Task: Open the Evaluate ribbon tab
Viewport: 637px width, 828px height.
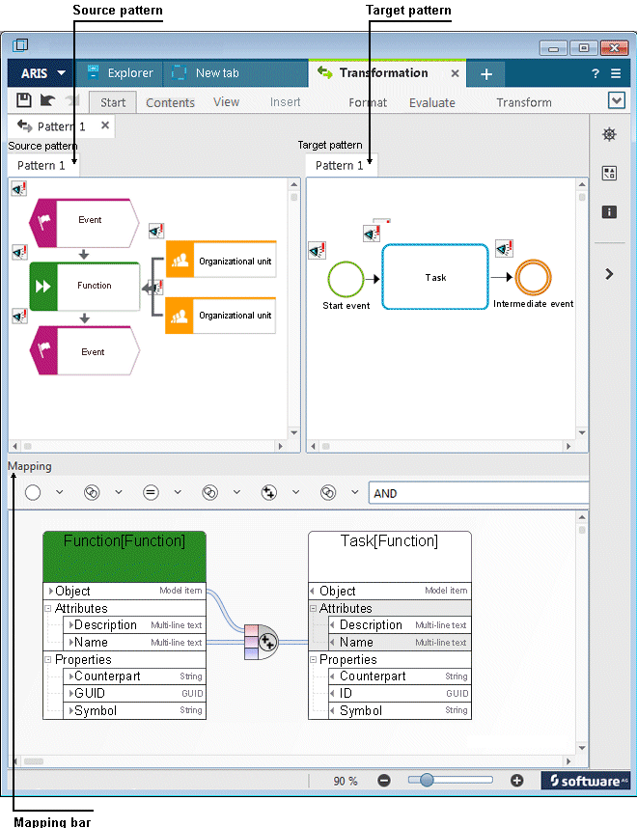Action: 432,102
